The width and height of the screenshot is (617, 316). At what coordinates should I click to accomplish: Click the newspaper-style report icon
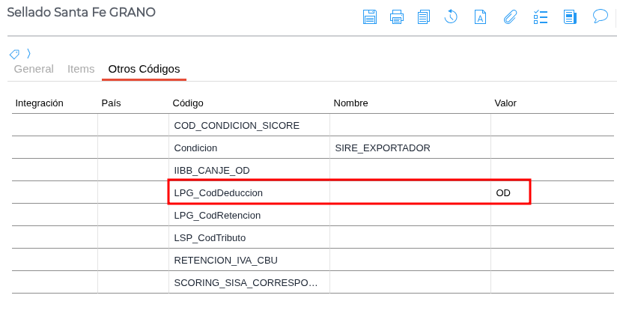point(570,16)
